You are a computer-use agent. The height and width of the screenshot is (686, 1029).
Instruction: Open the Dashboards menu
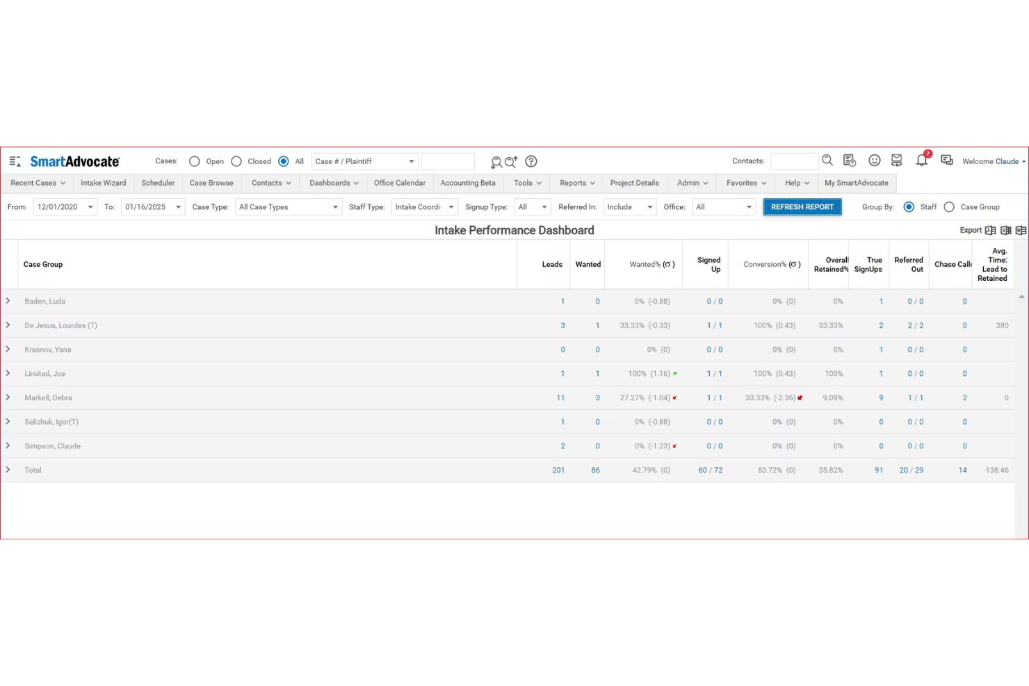point(334,183)
